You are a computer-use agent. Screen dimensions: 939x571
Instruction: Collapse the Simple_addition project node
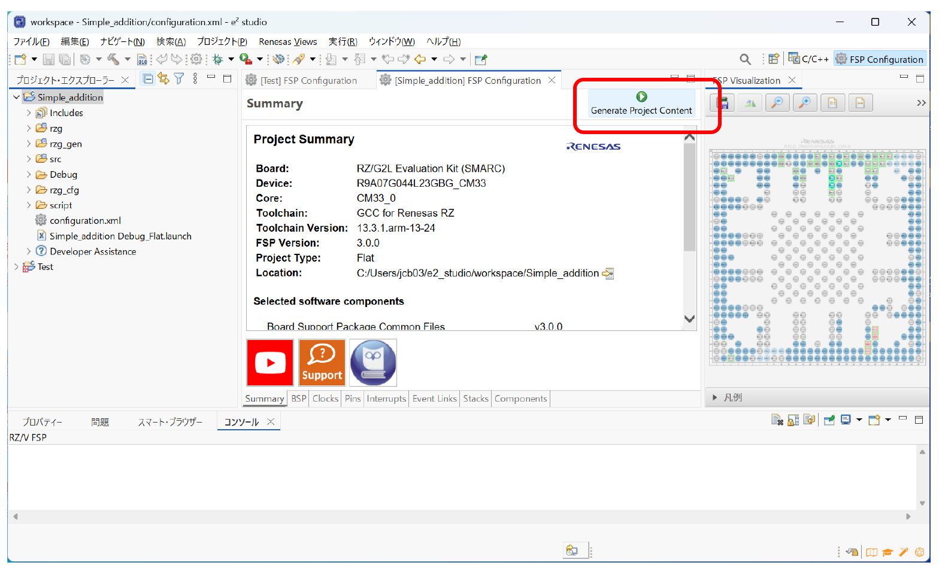[x=16, y=97]
